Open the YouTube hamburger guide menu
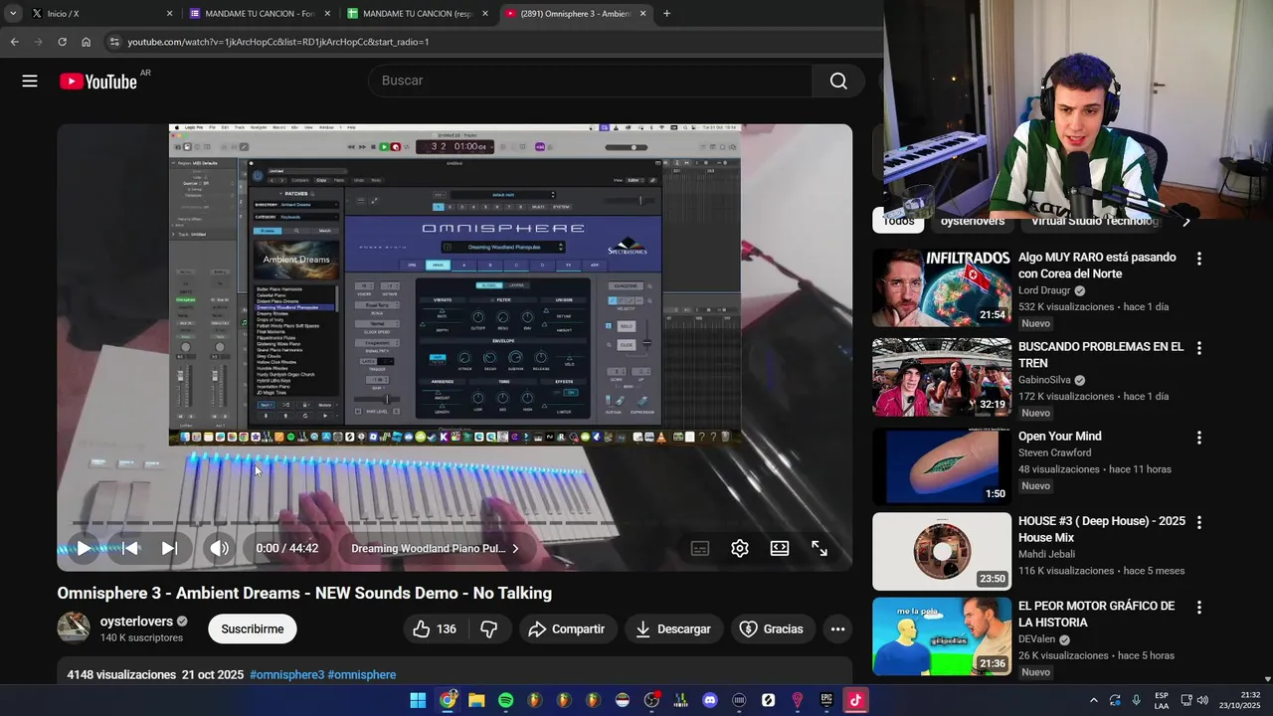Viewport: 1273px width, 716px height. click(30, 82)
